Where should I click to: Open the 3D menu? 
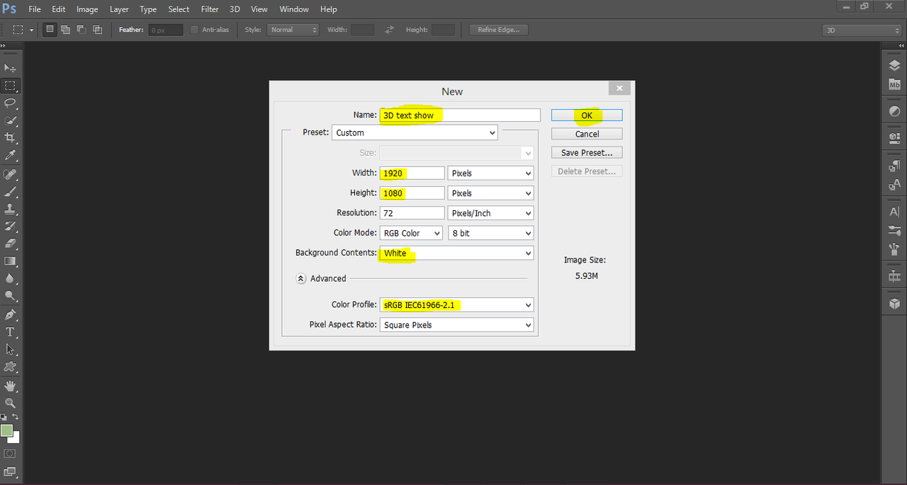(x=235, y=9)
